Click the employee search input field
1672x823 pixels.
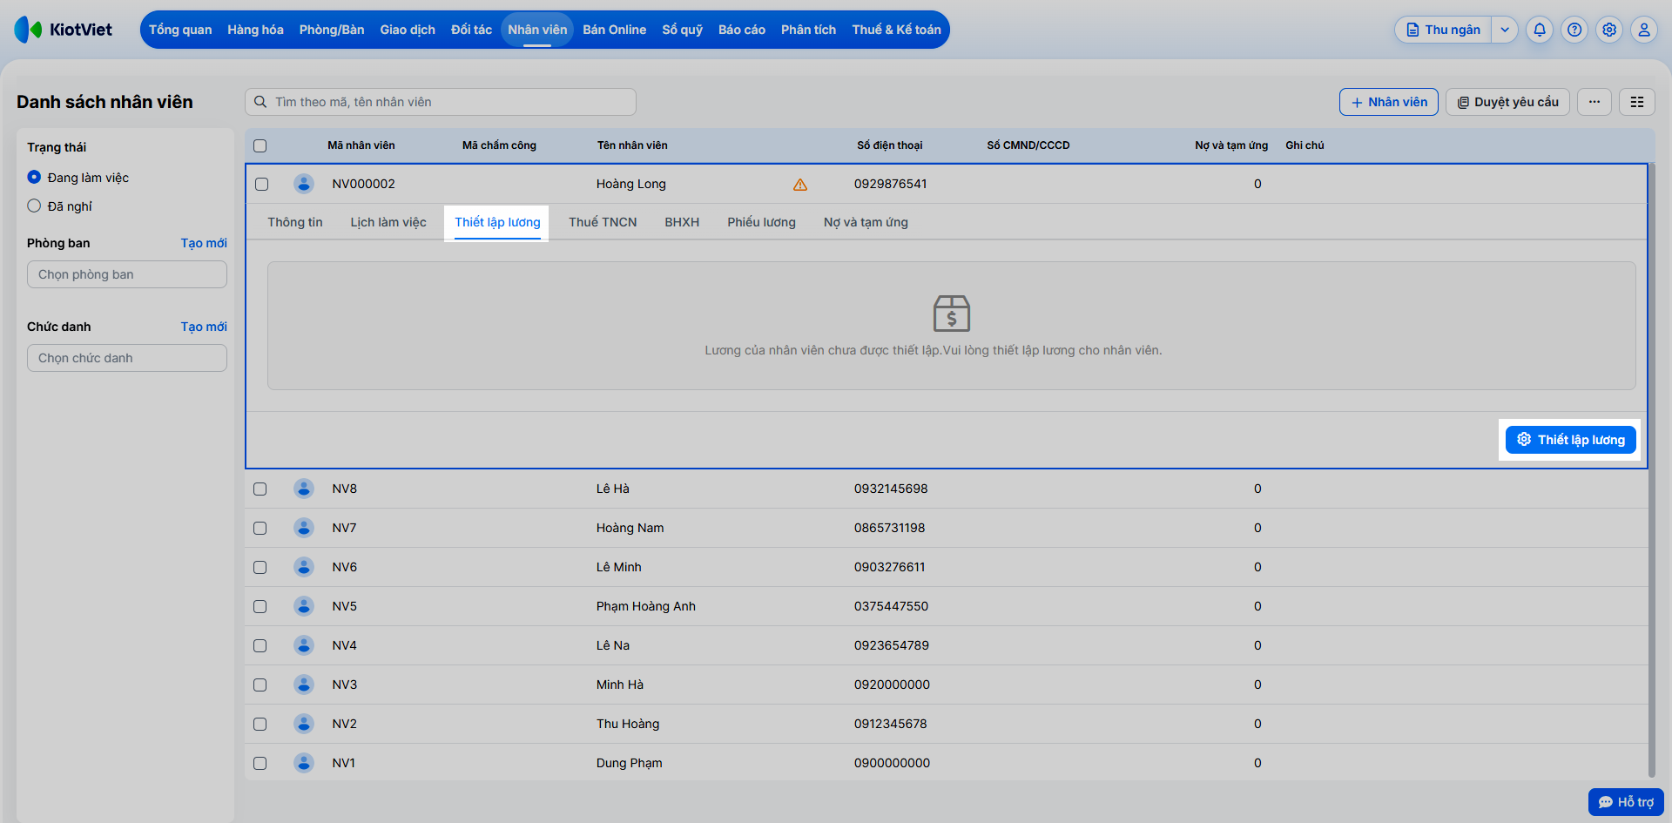tap(441, 102)
